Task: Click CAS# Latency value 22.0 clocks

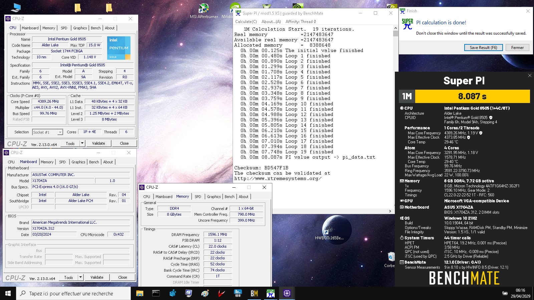Action: 218,247
